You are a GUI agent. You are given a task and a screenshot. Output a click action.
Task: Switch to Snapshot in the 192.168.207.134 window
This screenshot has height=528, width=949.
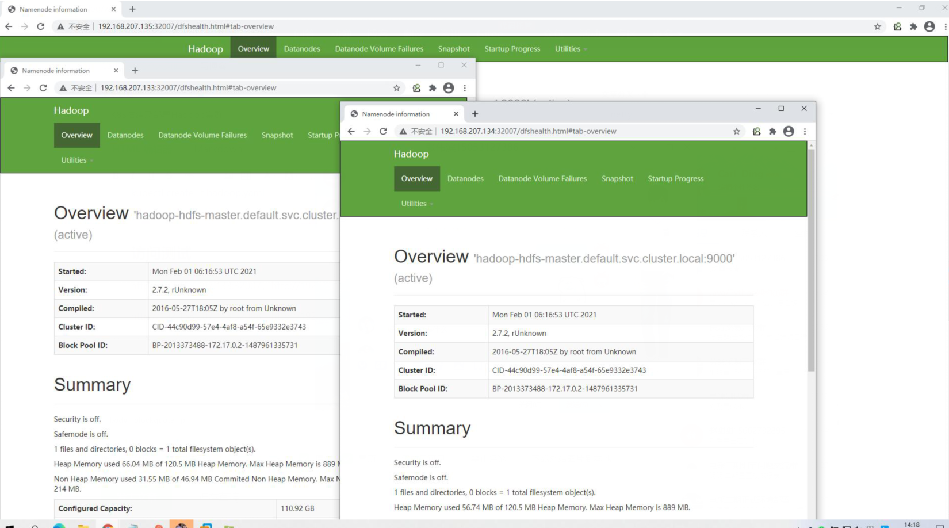point(617,179)
